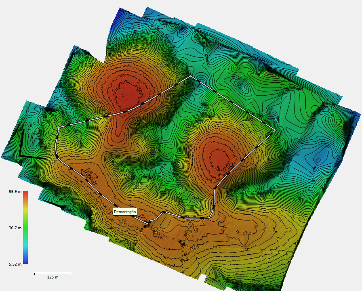Click the 55.9 m maximum elevation label
The height and width of the screenshot is (291, 362).
[15, 192]
